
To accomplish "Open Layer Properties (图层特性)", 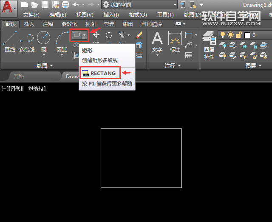I will [209, 45].
